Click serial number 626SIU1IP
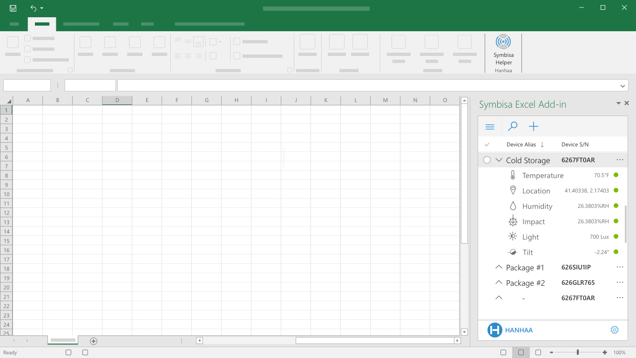The image size is (636, 358). click(x=576, y=267)
